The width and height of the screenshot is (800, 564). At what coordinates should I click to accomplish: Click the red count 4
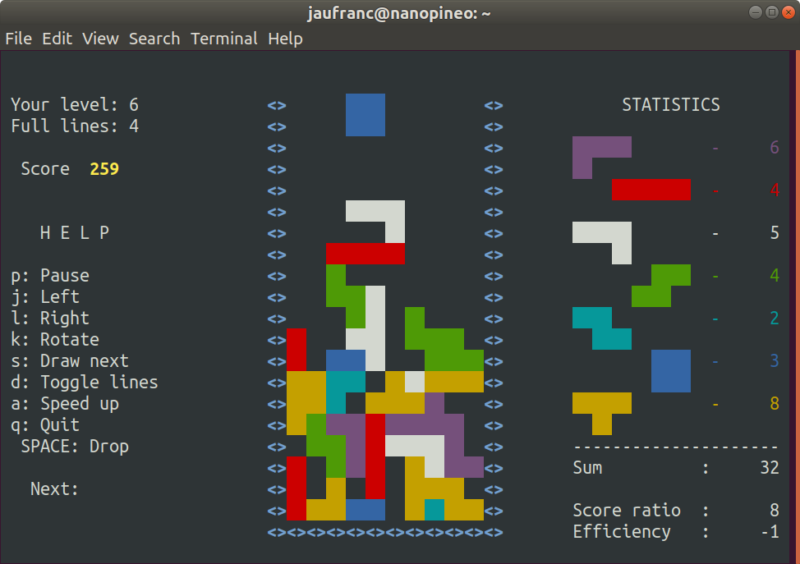[x=775, y=190]
